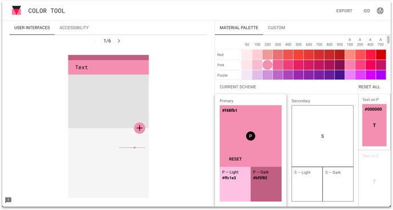Click the COLOR TOOL title text

coord(47,11)
